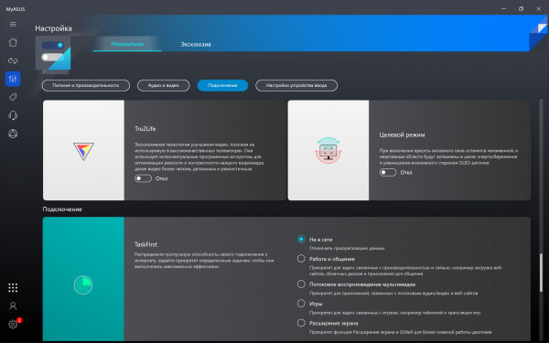Select the Игры radio option

coord(301,304)
